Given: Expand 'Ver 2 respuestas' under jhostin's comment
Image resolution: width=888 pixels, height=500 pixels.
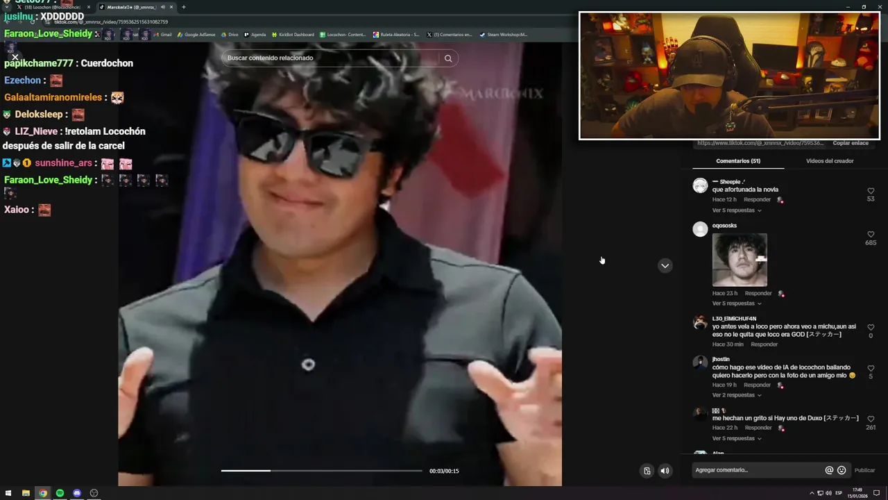Looking at the screenshot, I should 737,395.
